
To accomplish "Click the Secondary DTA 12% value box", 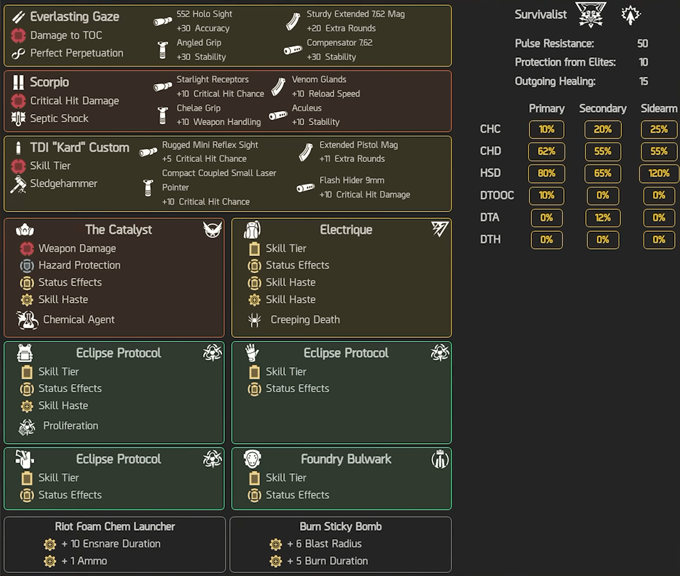I will pos(603,218).
